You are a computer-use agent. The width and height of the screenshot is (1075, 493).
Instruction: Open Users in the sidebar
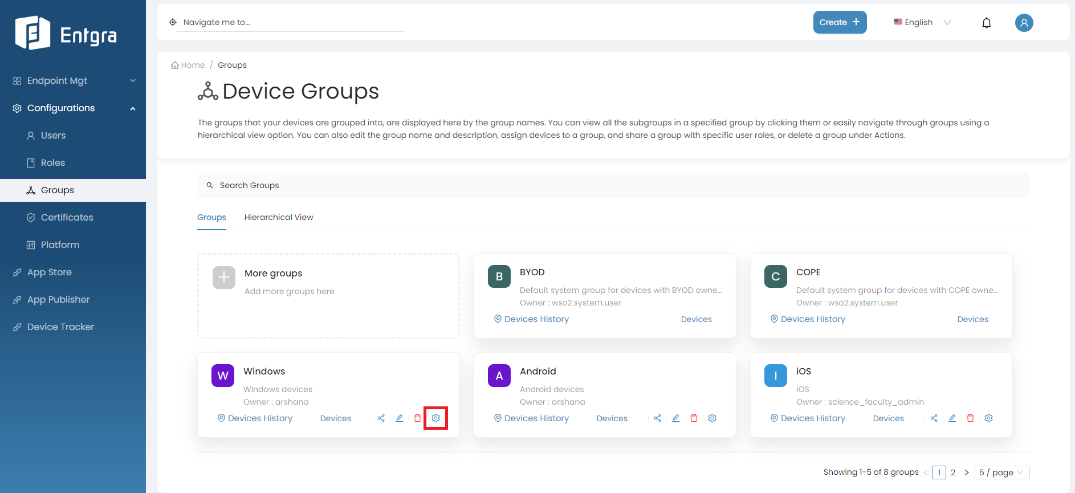pos(73,136)
